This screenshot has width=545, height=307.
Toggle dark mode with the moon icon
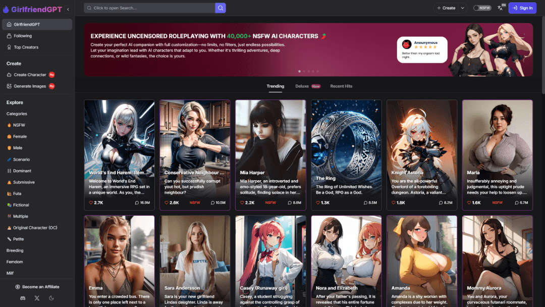pos(51,298)
